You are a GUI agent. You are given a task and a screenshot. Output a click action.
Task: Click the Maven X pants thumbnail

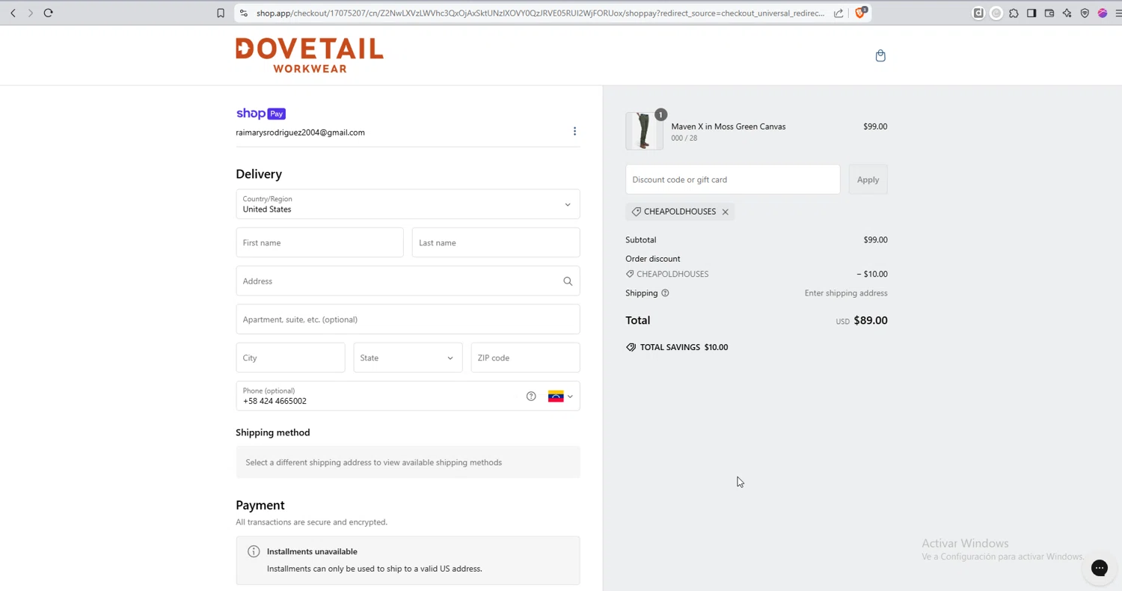644,131
